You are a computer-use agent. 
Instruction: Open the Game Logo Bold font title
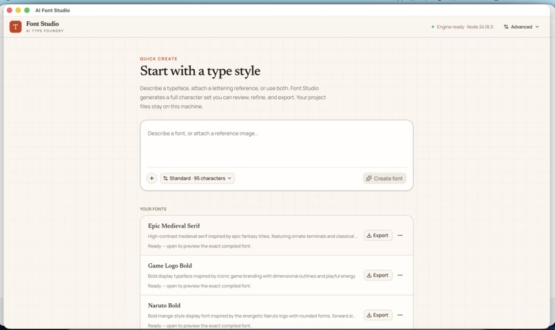pyautogui.click(x=170, y=265)
